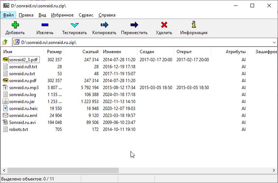
Task: Click the scrollbar right arrow
Action: 274,171
